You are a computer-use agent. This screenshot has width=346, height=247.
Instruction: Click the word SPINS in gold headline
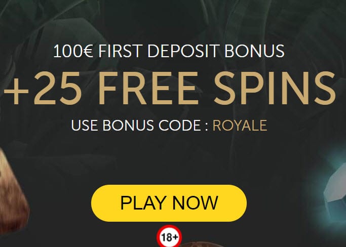275,88
